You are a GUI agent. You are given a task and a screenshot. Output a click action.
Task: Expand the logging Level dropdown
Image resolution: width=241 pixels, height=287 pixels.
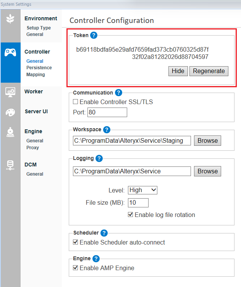tap(142, 190)
